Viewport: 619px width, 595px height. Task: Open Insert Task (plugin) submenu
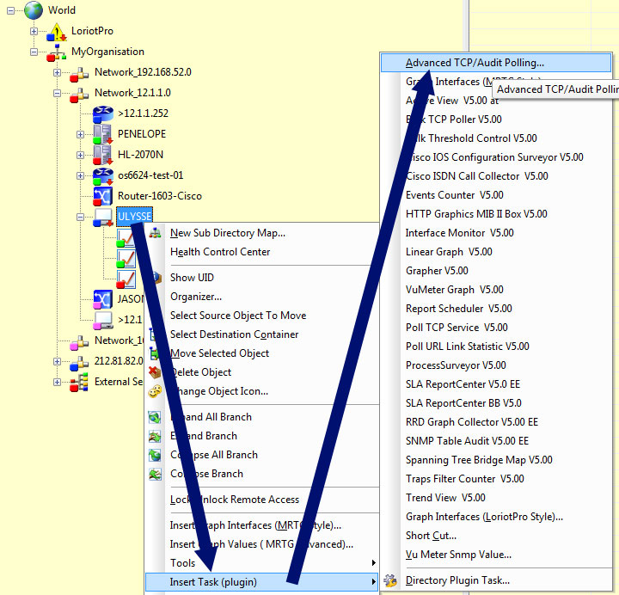coord(261,582)
